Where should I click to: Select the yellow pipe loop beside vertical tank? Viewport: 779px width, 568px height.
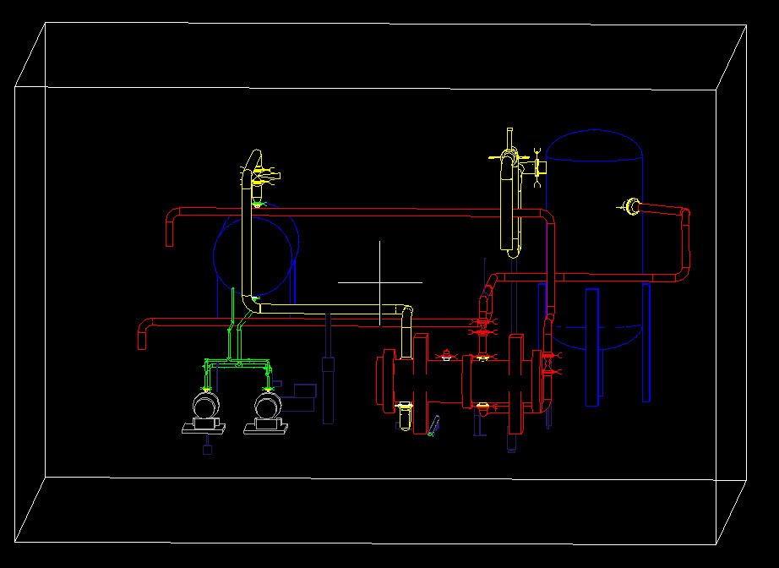pos(510,204)
